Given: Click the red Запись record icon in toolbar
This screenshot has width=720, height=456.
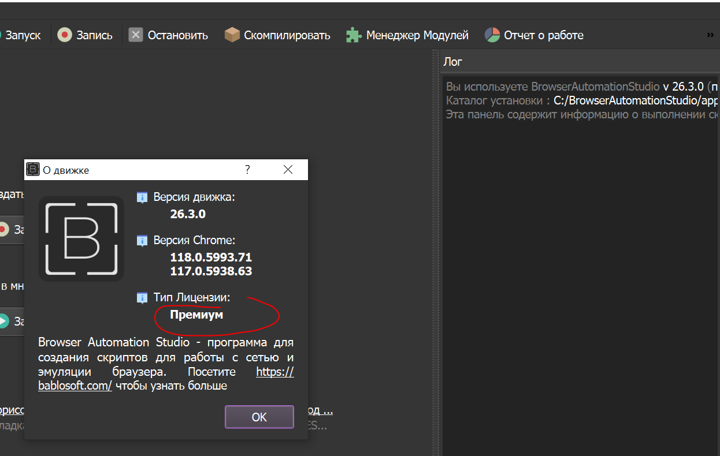Looking at the screenshot, I should 65,35.
